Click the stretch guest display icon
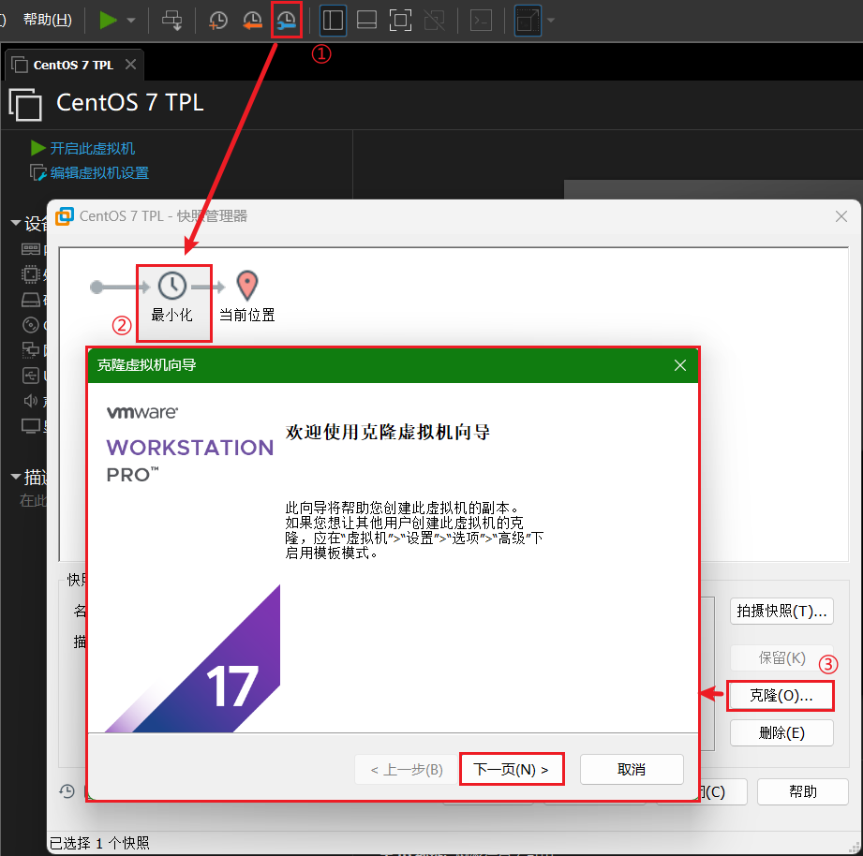 528,21
